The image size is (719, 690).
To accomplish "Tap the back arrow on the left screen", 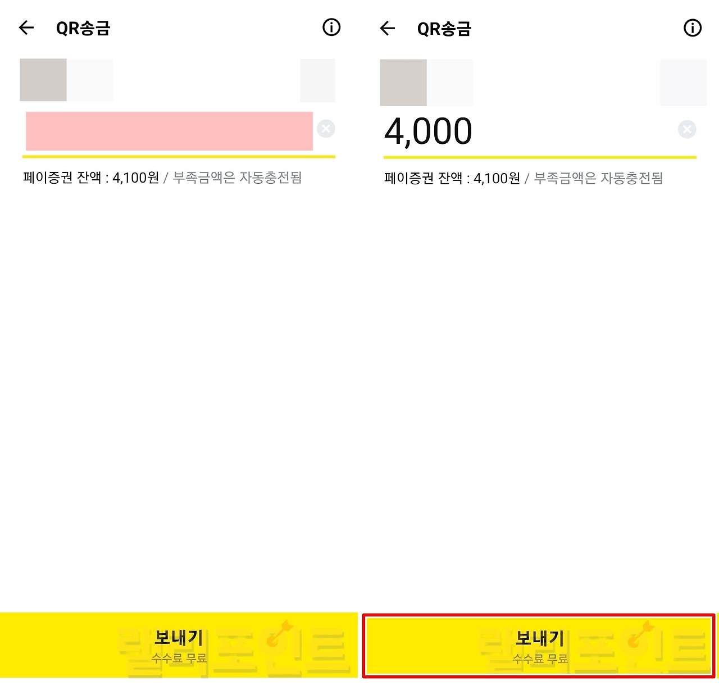I will 26,28.
